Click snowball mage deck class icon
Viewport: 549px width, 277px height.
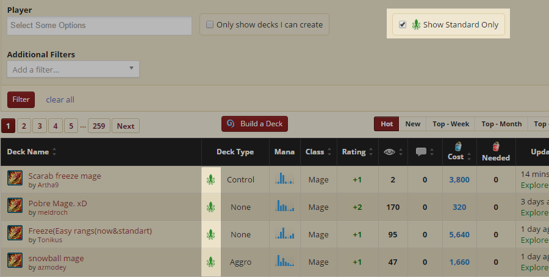[x=15, y=260]
